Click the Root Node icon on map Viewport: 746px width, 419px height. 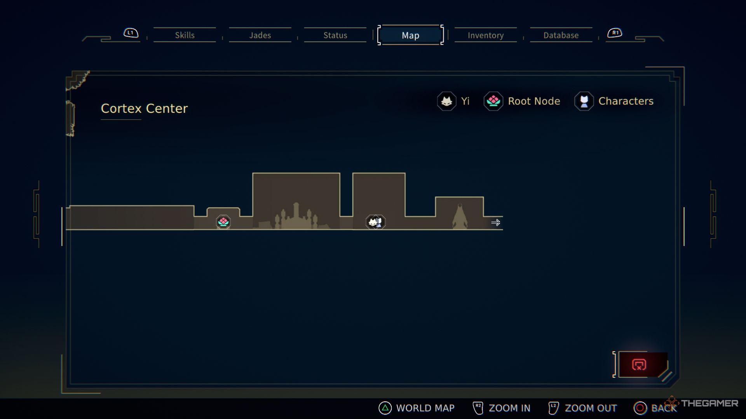222,222
